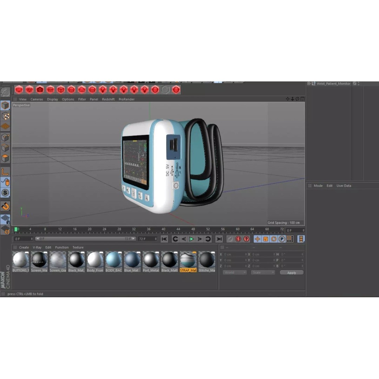Image resolution: width=379 pixels, height=379 pixels.
Task: Click the Redshift cloud volume icon
Action: click(82, 90)
